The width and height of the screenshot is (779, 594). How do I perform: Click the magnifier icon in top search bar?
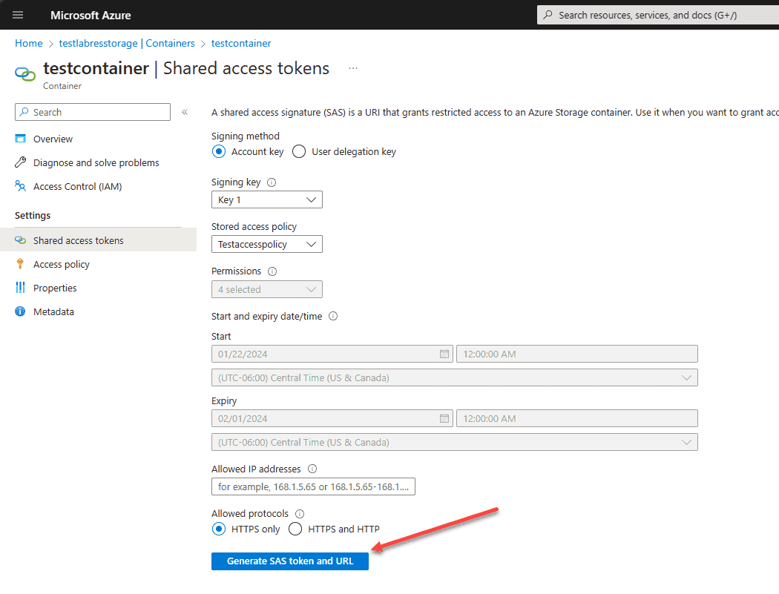click(x=548, y=15)
